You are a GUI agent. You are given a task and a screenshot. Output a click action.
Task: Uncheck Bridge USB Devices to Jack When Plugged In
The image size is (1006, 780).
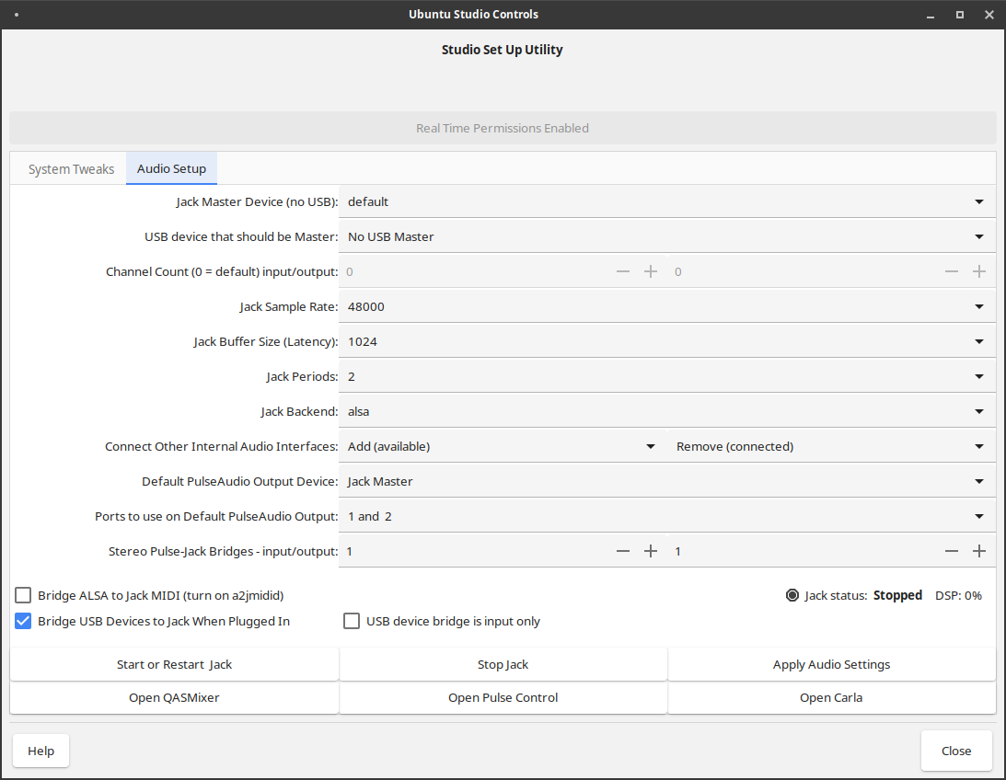pyautogui.click(x=23, y=621)
